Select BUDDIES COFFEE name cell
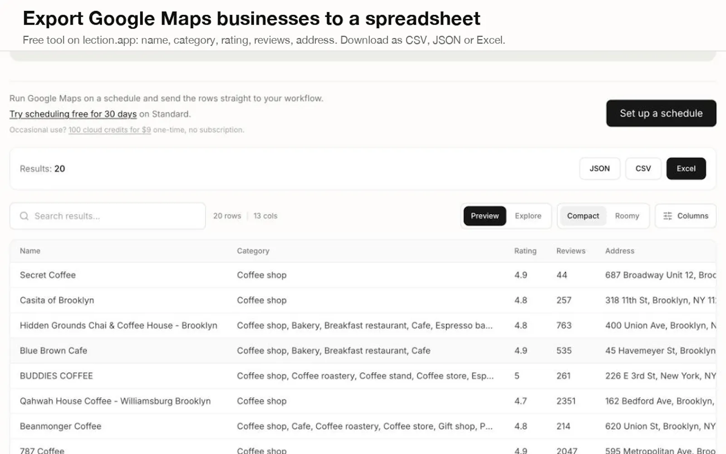 point(56,376)
